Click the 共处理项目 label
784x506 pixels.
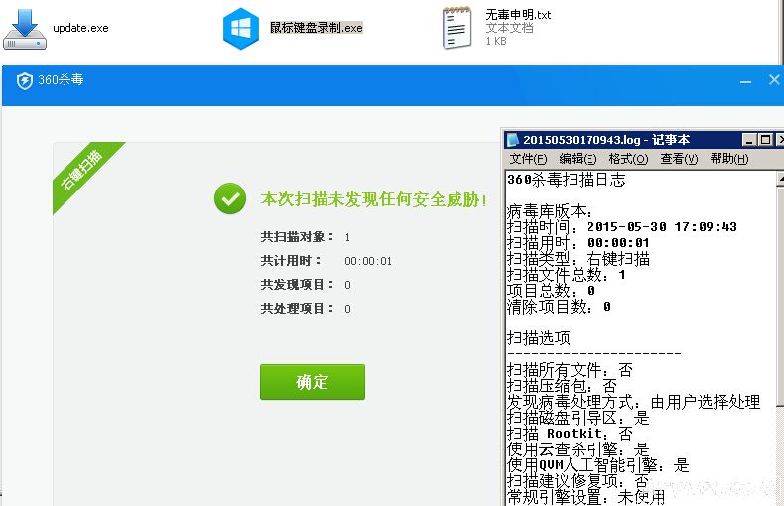pos(297,308)
